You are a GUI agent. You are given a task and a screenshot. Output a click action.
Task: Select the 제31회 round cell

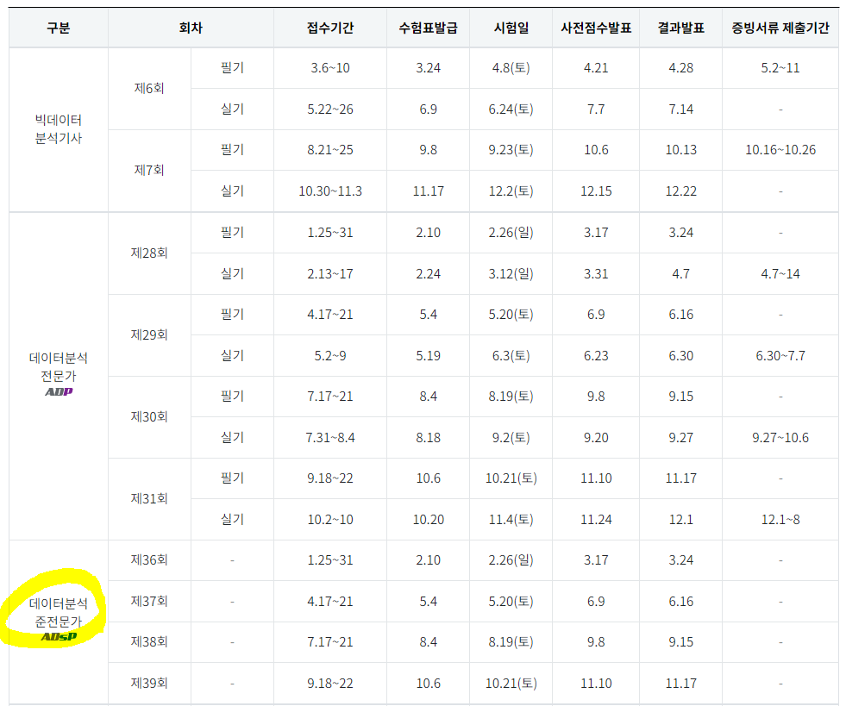click(149, 498)
